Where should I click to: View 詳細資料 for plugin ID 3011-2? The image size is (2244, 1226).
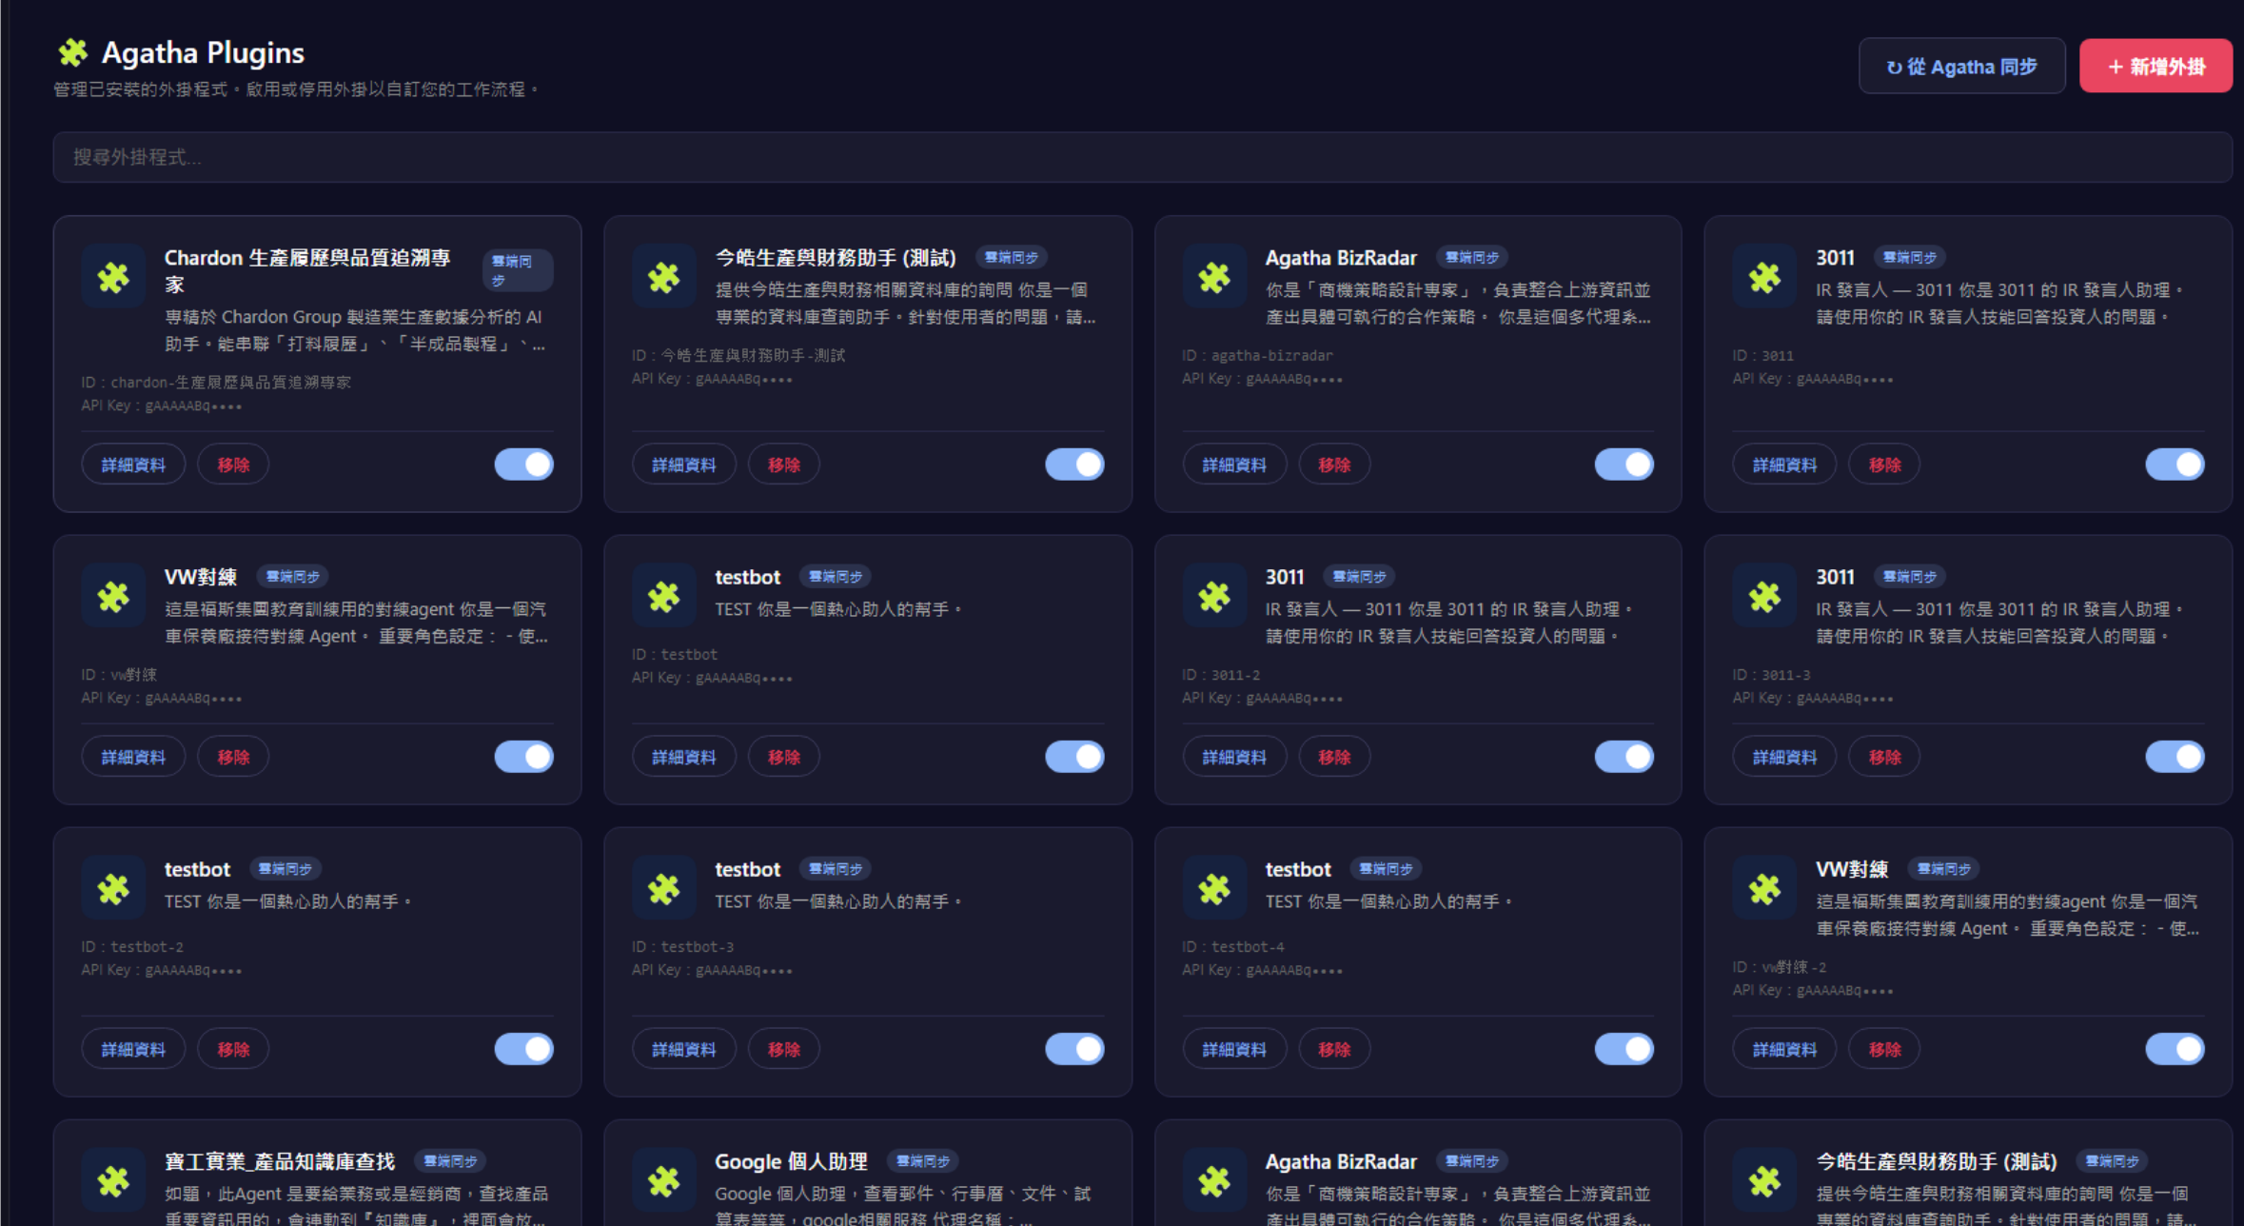tap(1234, 757)
